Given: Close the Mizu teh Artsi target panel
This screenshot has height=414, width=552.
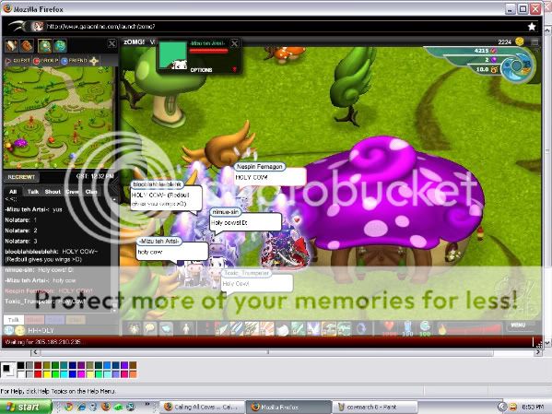Looking at the screenshot, I should point(234,43).
